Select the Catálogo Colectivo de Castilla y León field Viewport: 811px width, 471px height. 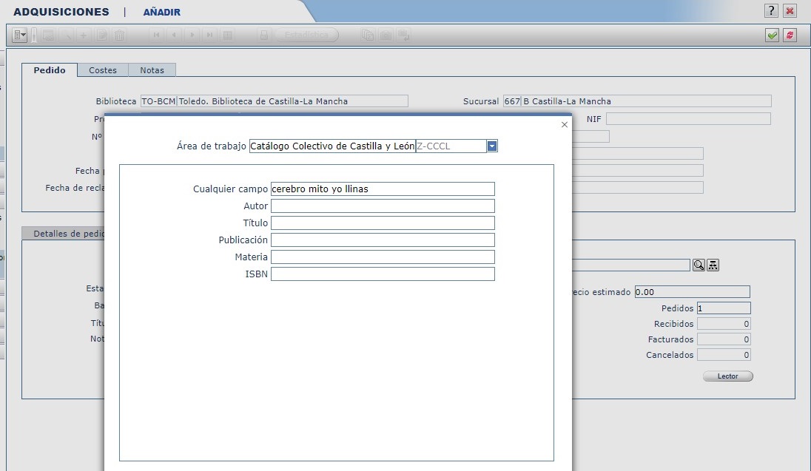coord(332,146)
